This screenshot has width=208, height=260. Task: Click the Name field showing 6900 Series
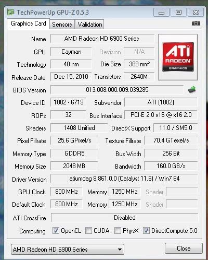102,39
